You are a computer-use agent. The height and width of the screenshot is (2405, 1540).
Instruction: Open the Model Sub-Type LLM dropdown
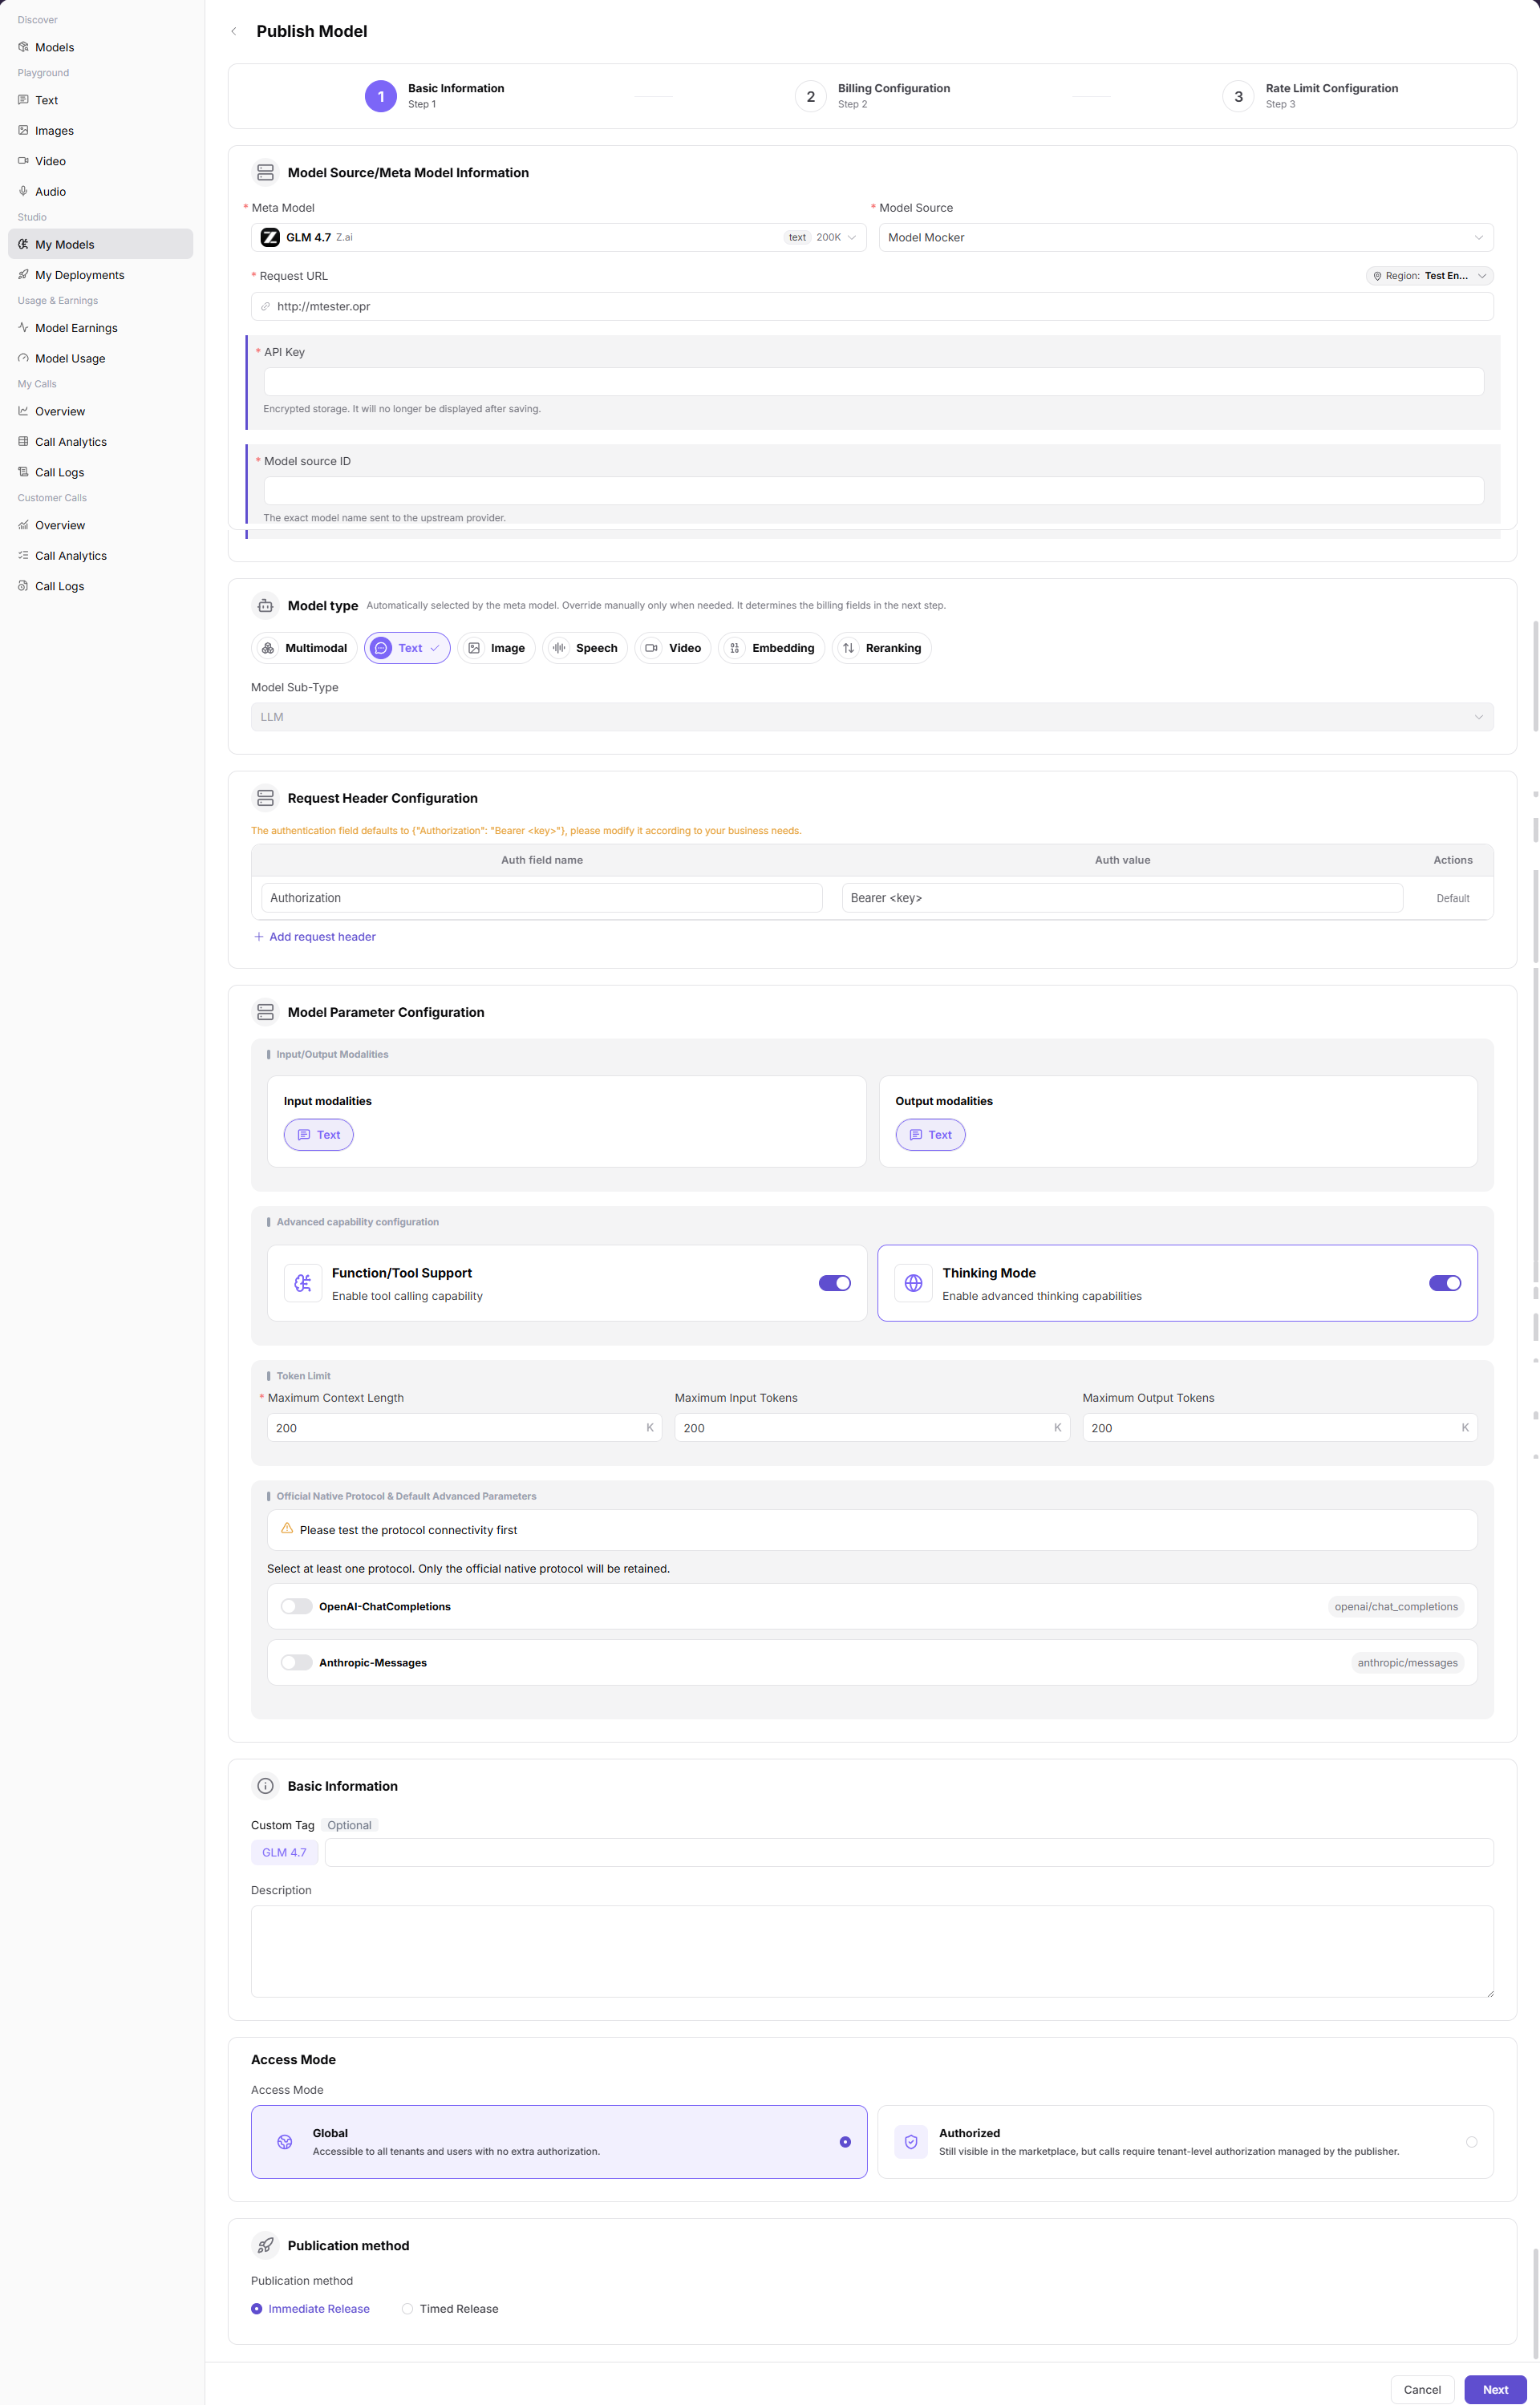tap(872, 717)
